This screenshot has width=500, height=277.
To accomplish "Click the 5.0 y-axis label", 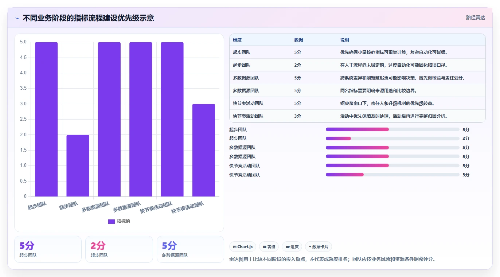I will click(23, 42).
